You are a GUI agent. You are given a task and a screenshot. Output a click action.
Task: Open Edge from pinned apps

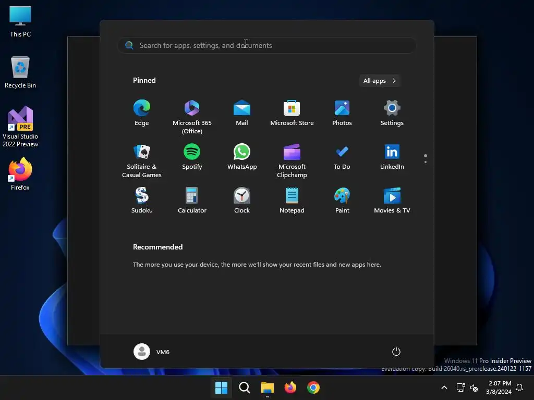142,113
